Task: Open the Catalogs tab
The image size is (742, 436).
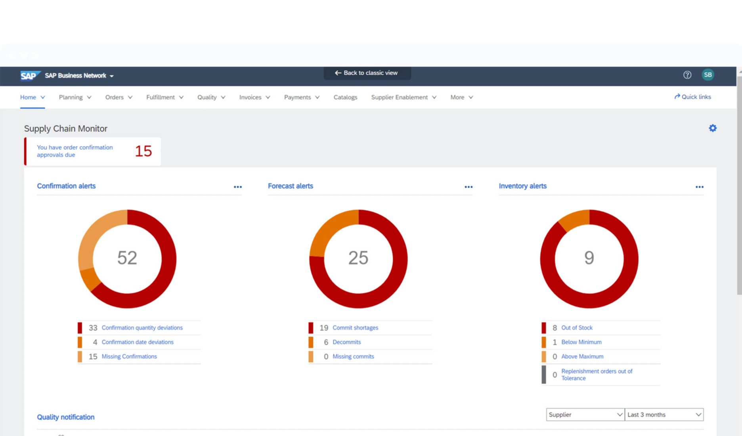Action: point(345,97)
